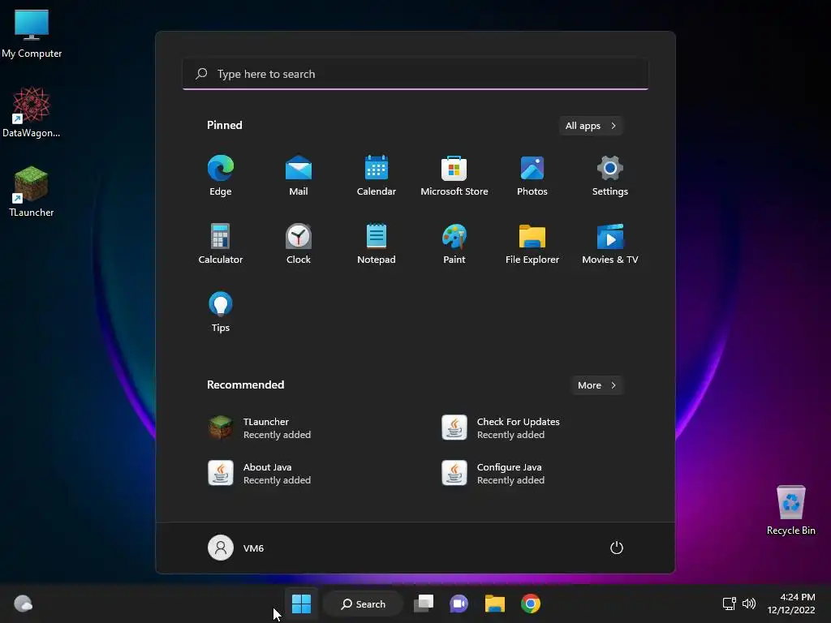Viewport: 831px width, 623px height.
Task: Click the volume speaker icon in tray
Action: [x=749, y=604]
